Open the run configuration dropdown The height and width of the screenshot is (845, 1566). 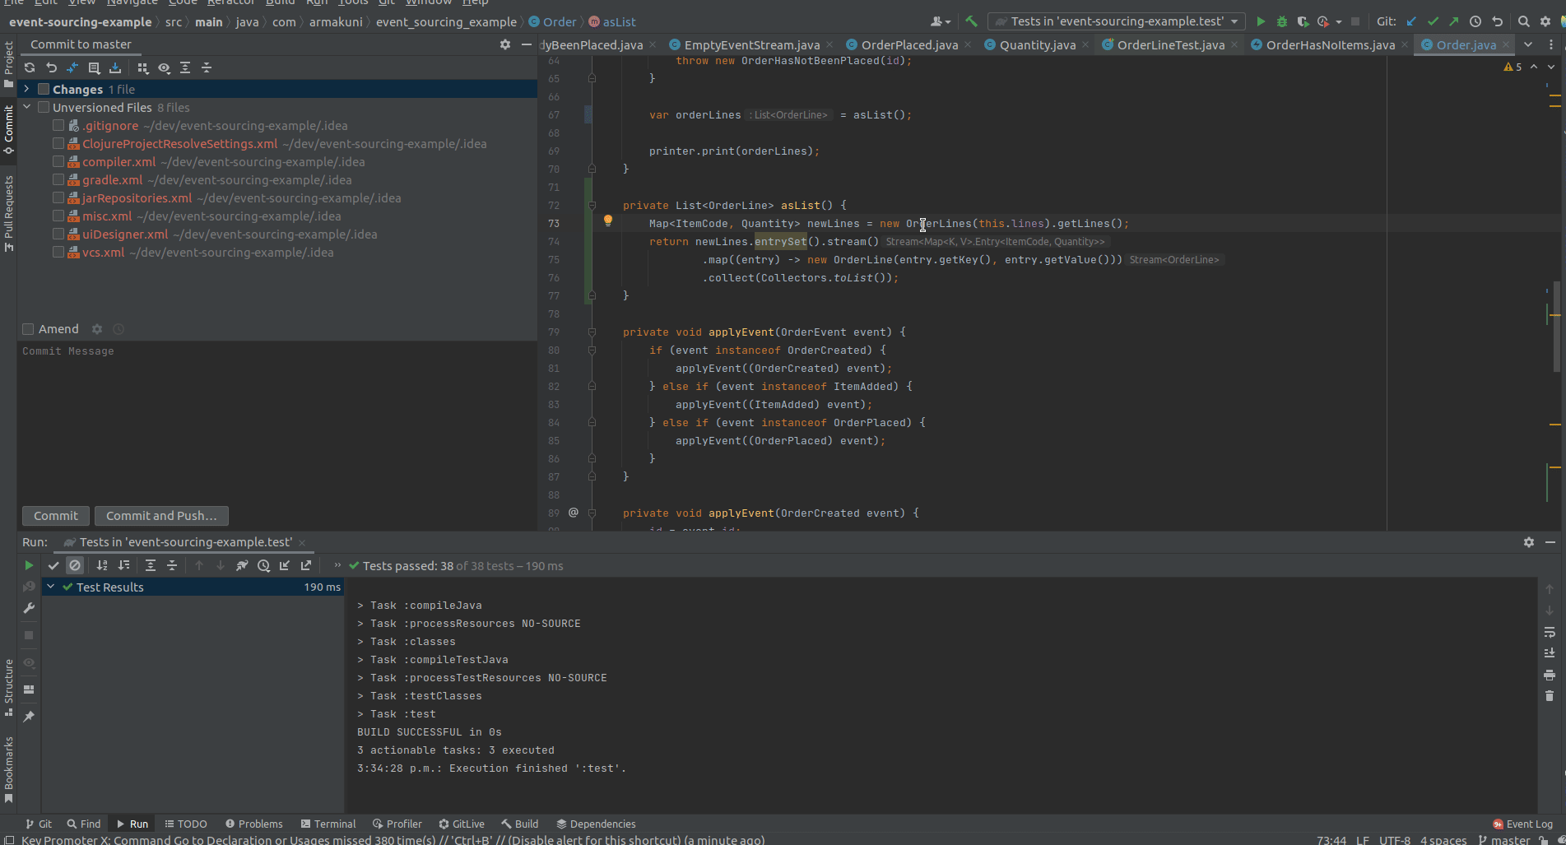(1117, 21)
